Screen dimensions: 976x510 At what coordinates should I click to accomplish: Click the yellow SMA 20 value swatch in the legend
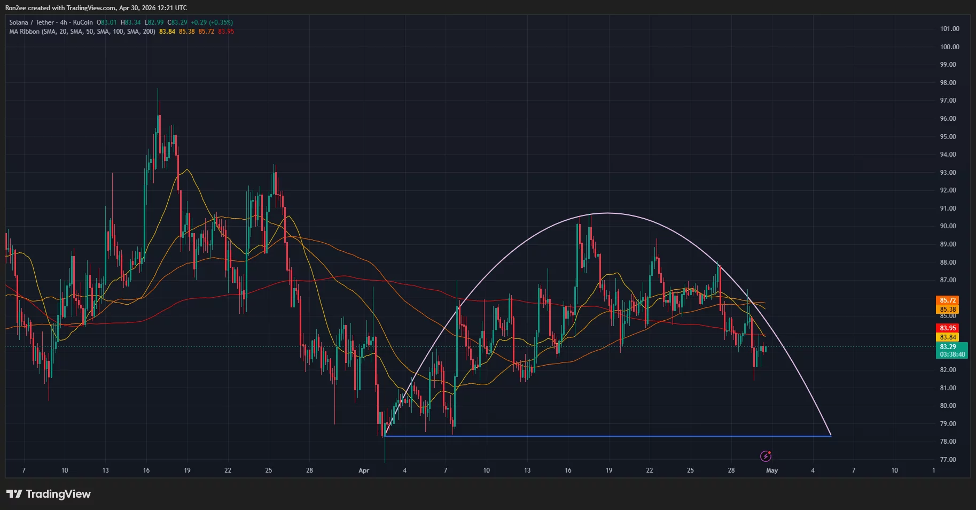tap(167, 31)
